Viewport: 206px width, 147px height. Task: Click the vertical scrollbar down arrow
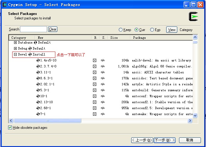[195, 116]
